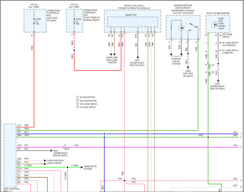
Task: Click B20 WHT pin label
Action: [23, 159]
